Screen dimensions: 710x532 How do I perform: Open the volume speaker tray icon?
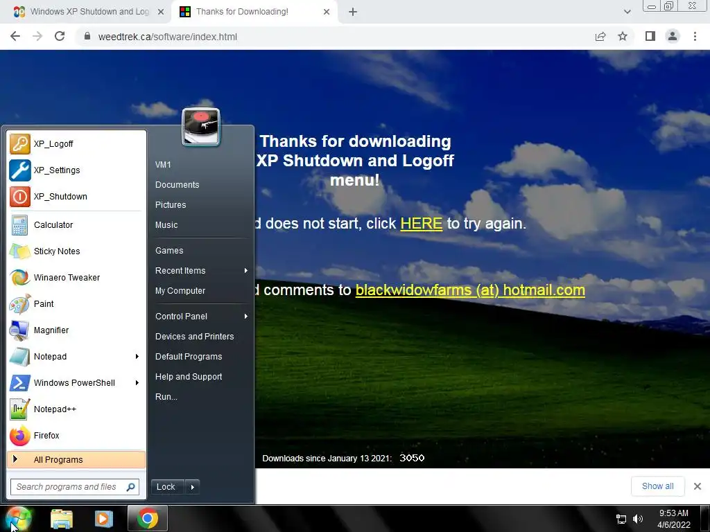[638, 519]
